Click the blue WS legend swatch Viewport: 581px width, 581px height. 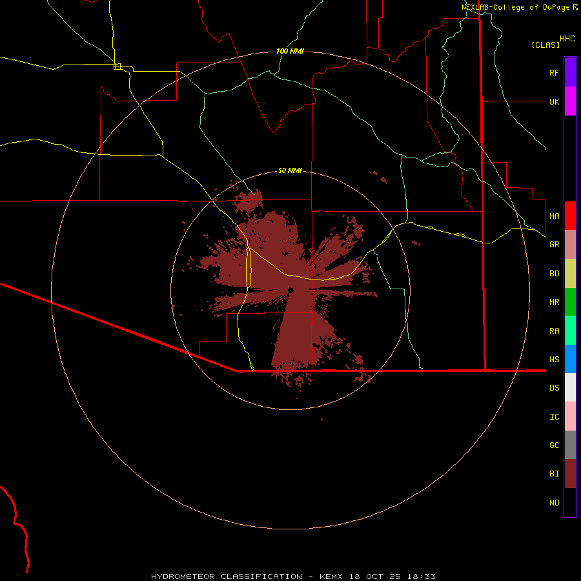tap(570, 359)
